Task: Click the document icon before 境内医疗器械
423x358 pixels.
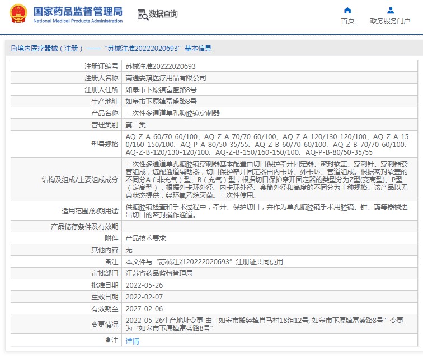Action: pyautogui.click(x=14, y=49)
